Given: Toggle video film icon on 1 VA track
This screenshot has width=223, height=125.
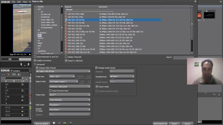Looking at the screenshot, I should [x=22, y=97].
